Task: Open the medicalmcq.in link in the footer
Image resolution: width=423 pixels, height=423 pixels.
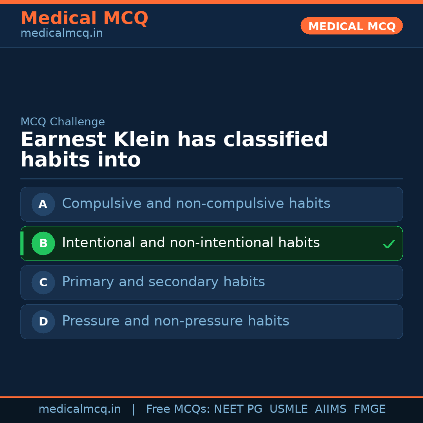Action: coord(80,409)
